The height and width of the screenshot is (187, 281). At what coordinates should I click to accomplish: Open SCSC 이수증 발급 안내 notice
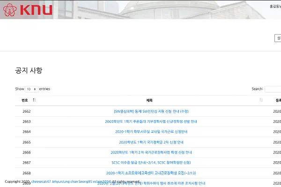(151, 163)
